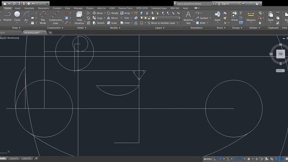Toggle MODEL space button
The height and width of the screenshot is (162, 288).
pyautogui.click(x=208, y=159)
